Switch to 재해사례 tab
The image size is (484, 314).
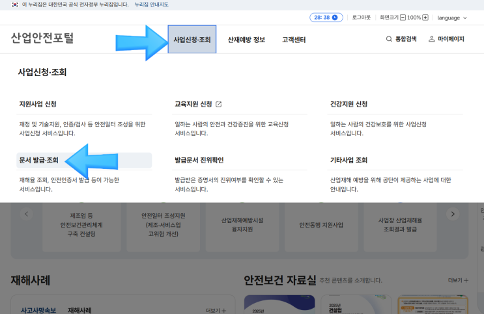[x=79, y=310]
